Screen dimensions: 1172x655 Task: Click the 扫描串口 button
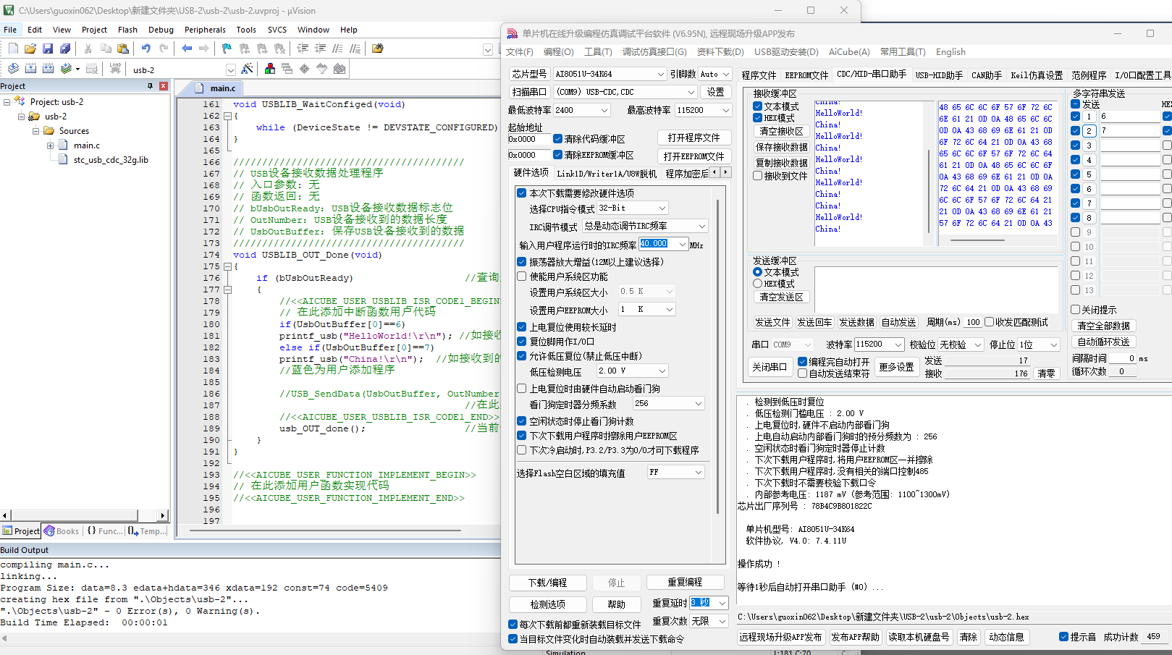[x=529, y=92]
